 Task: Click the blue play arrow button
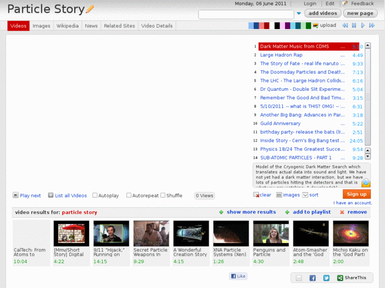click(x=363, y=25)
